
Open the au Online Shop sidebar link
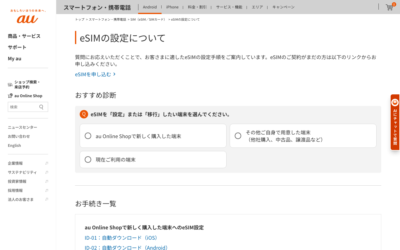point(28,96)
